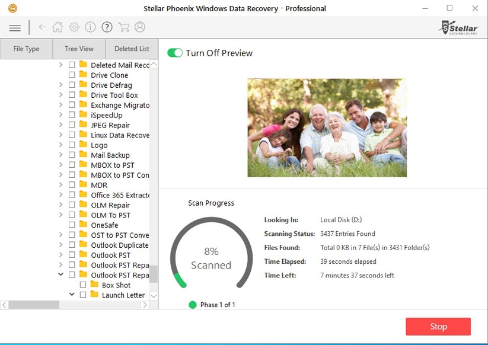
Task: Collapse the Launch Letter folder
Action: (72, 294)
